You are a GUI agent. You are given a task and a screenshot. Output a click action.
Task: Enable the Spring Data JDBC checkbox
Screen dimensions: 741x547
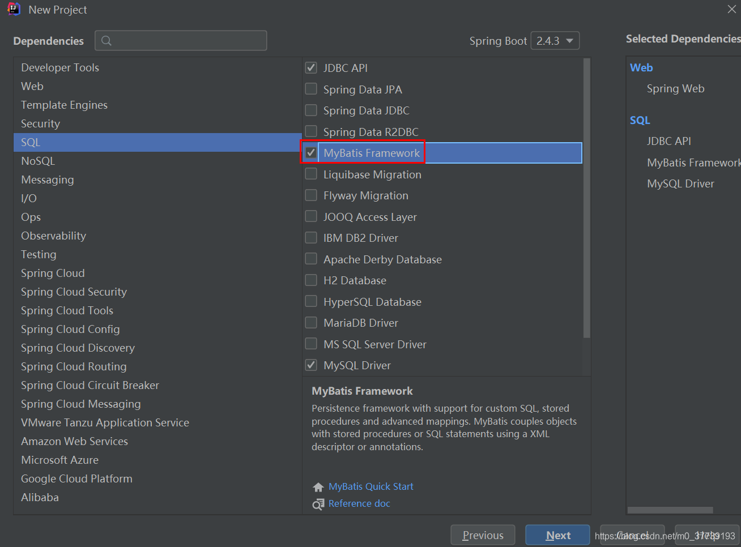point(311,110)
